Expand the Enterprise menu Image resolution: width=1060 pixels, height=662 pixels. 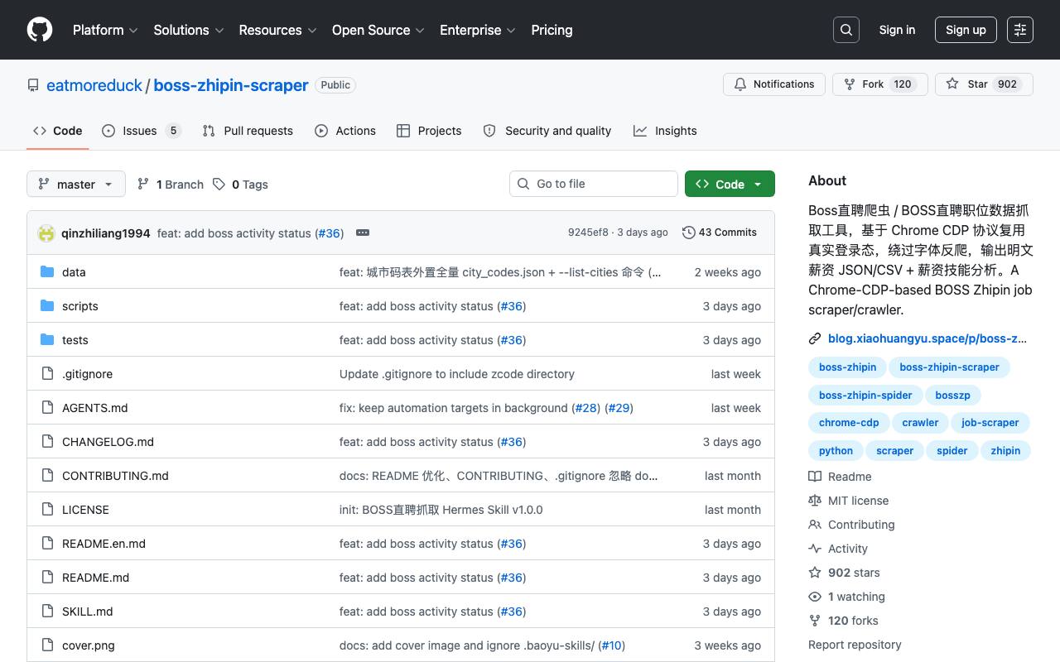pyautogui.click(x=478, y=30)
